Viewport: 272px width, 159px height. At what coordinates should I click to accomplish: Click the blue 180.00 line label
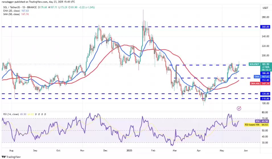pyautogui.click(x=265, y=73)
